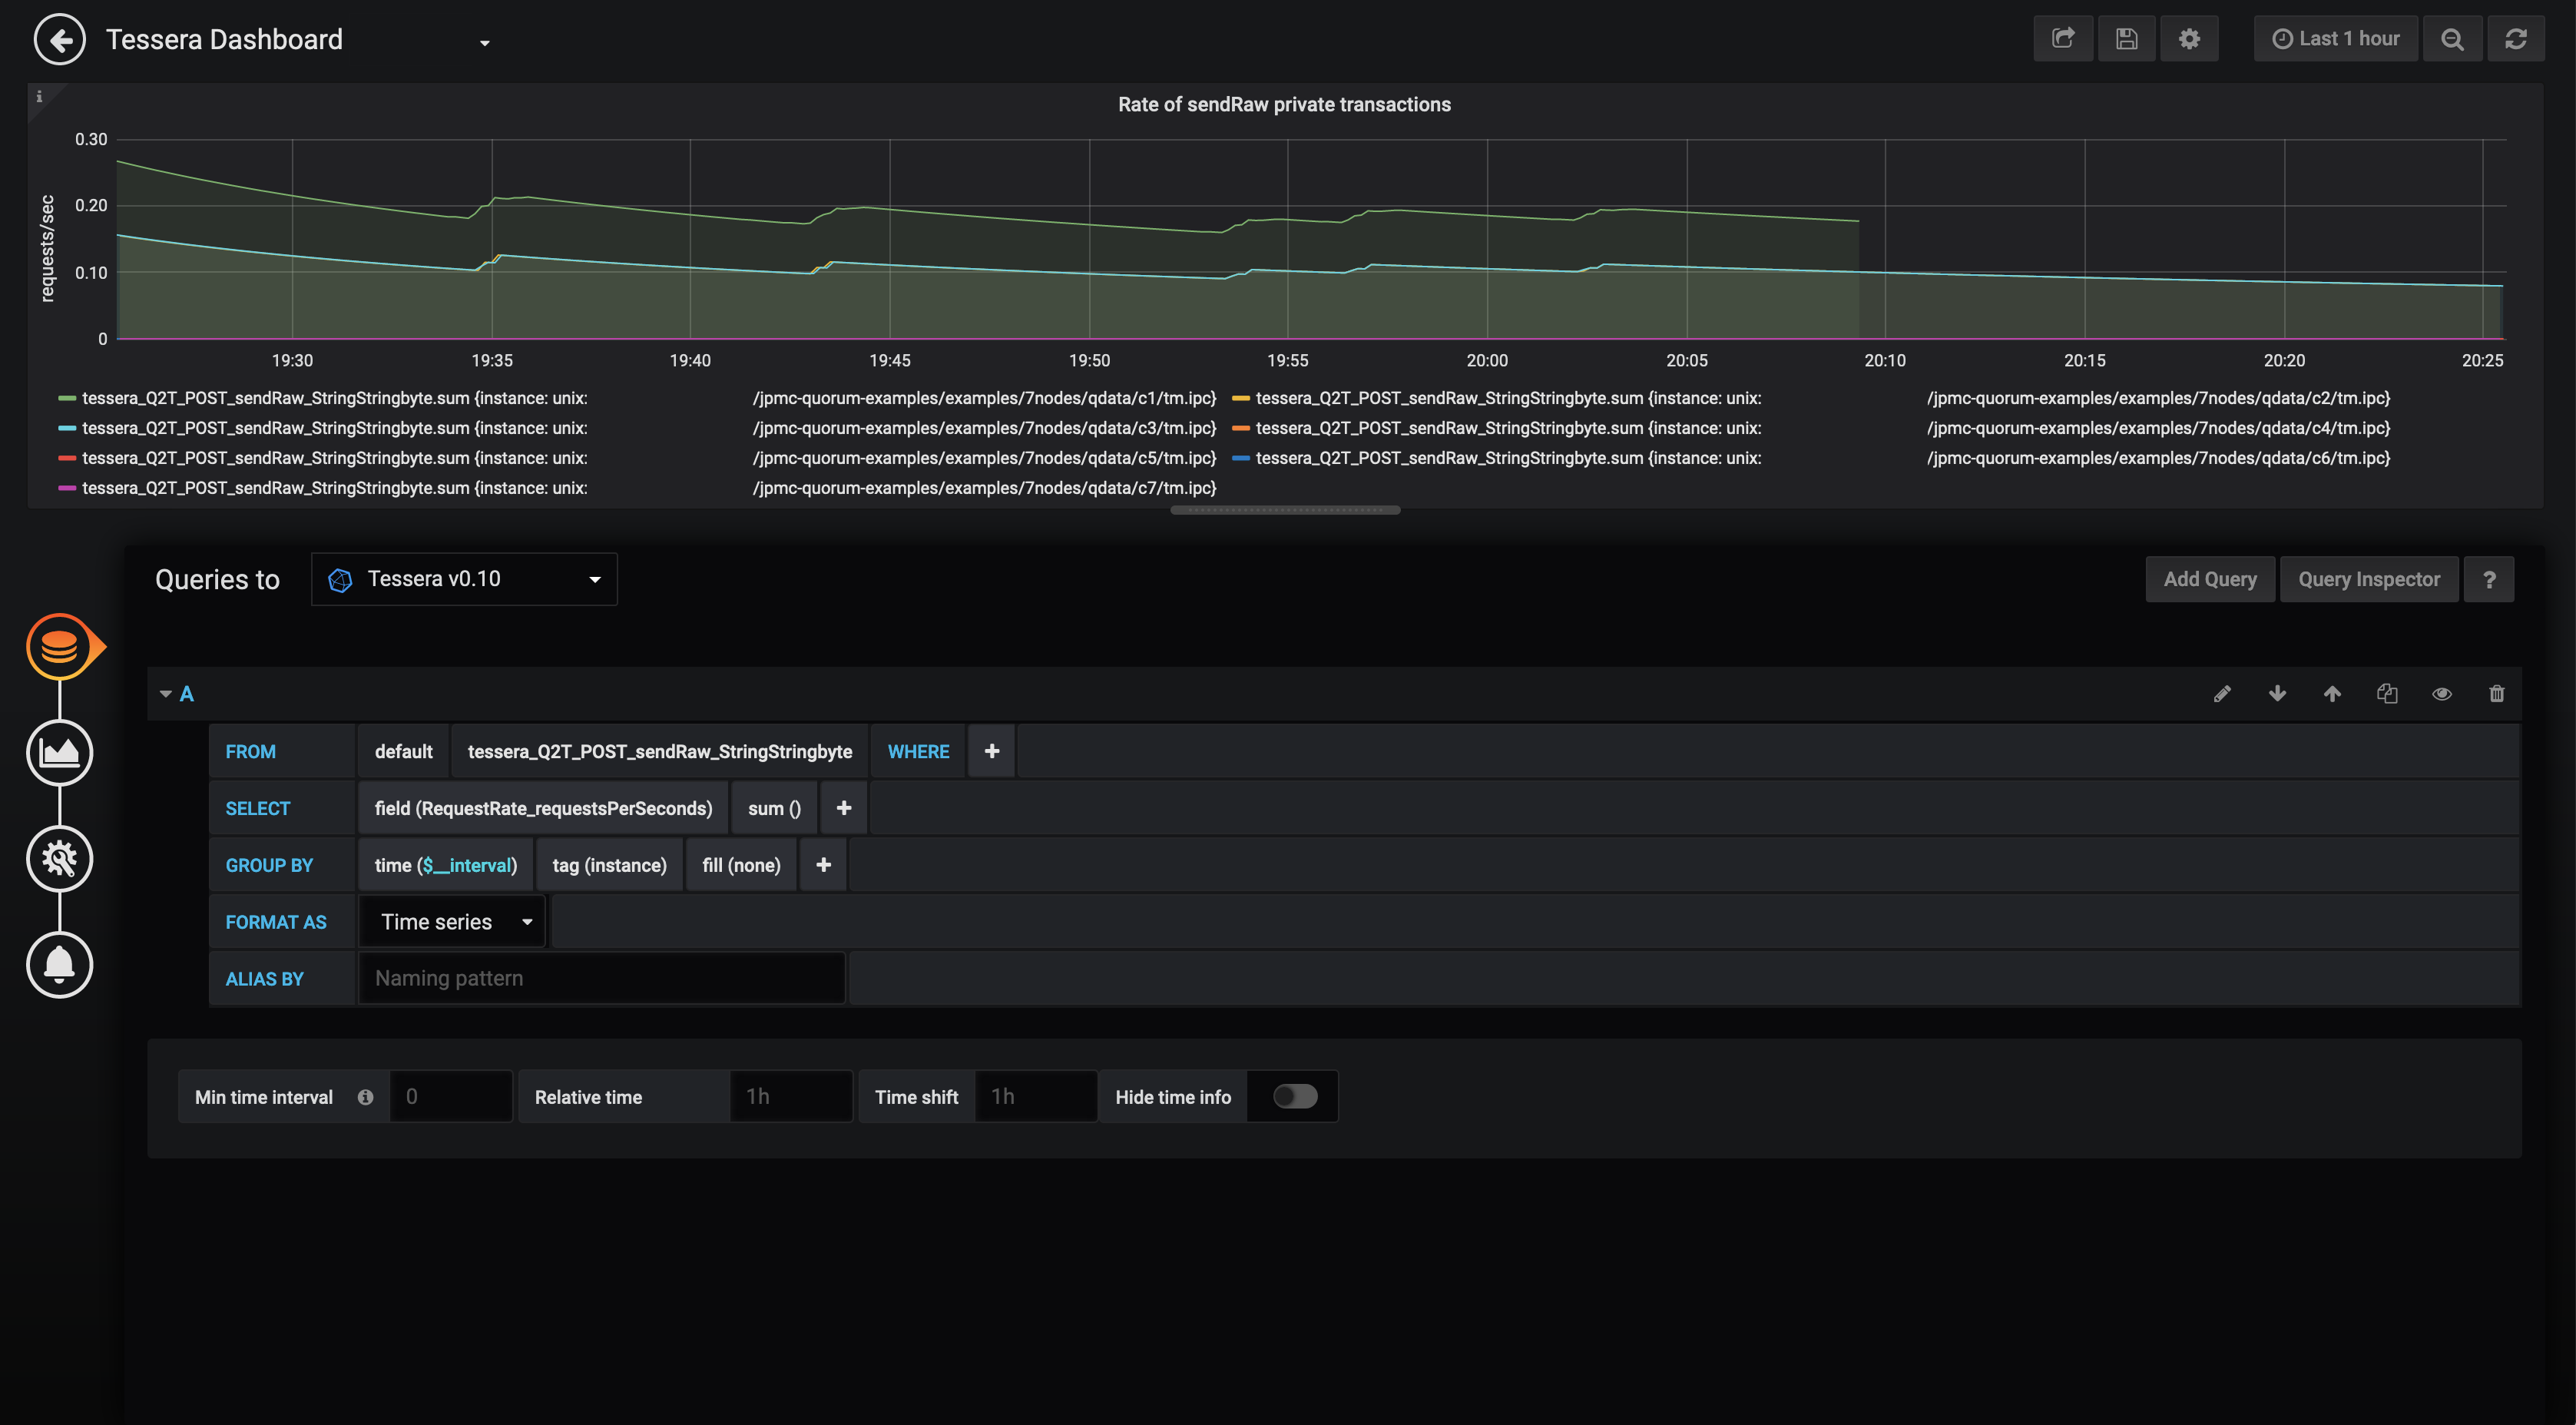Toggle c4/tm.ipc legend series orange
The width and height of the screenshot is (2576, 1425).
click(x=1811, y=428)
